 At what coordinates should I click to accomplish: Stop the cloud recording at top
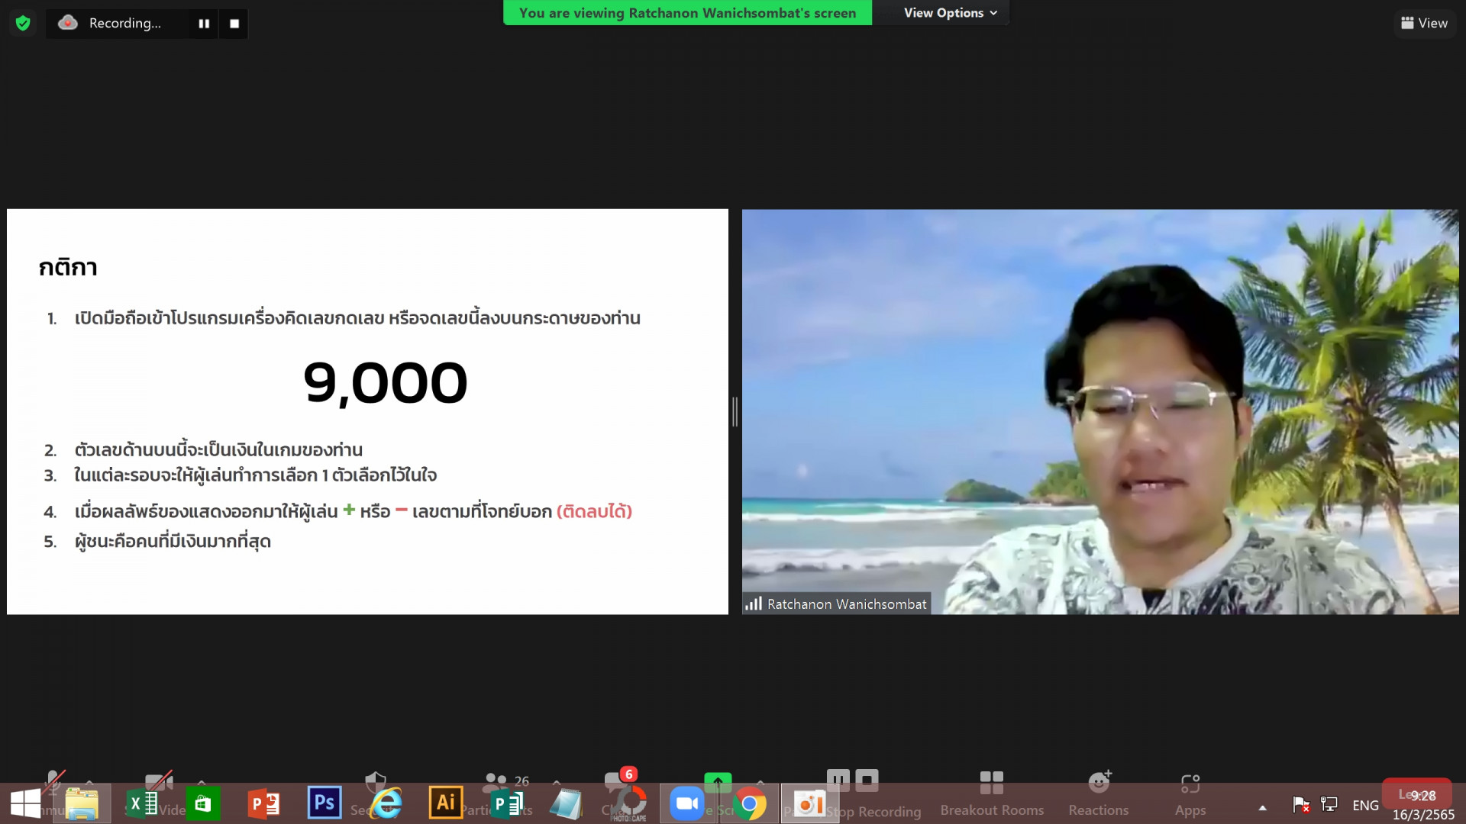[x=234, y=24]
